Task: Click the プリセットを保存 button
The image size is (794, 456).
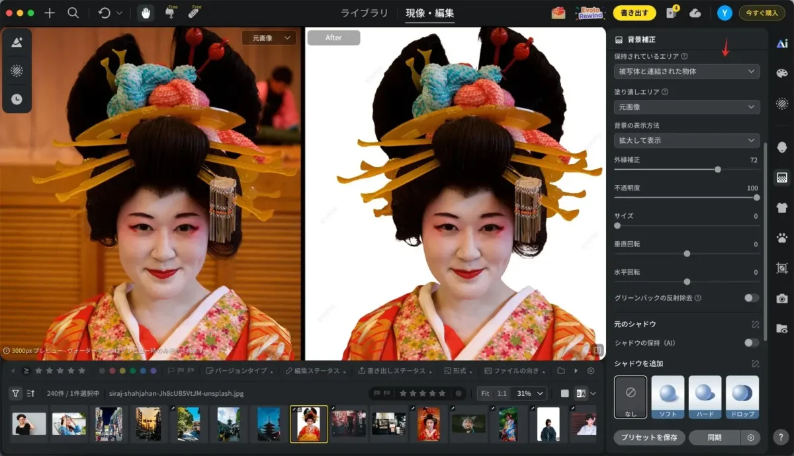Action: [648, 437]
